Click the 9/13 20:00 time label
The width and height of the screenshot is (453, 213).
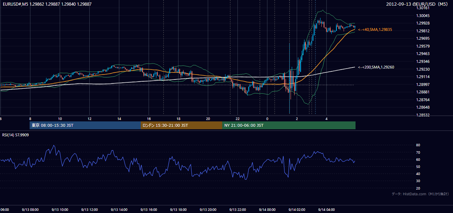tap(208, 209)
